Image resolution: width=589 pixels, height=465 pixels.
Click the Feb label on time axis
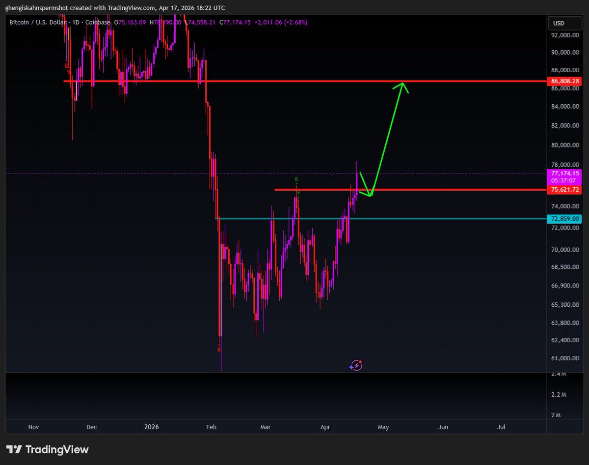(211, 427)
